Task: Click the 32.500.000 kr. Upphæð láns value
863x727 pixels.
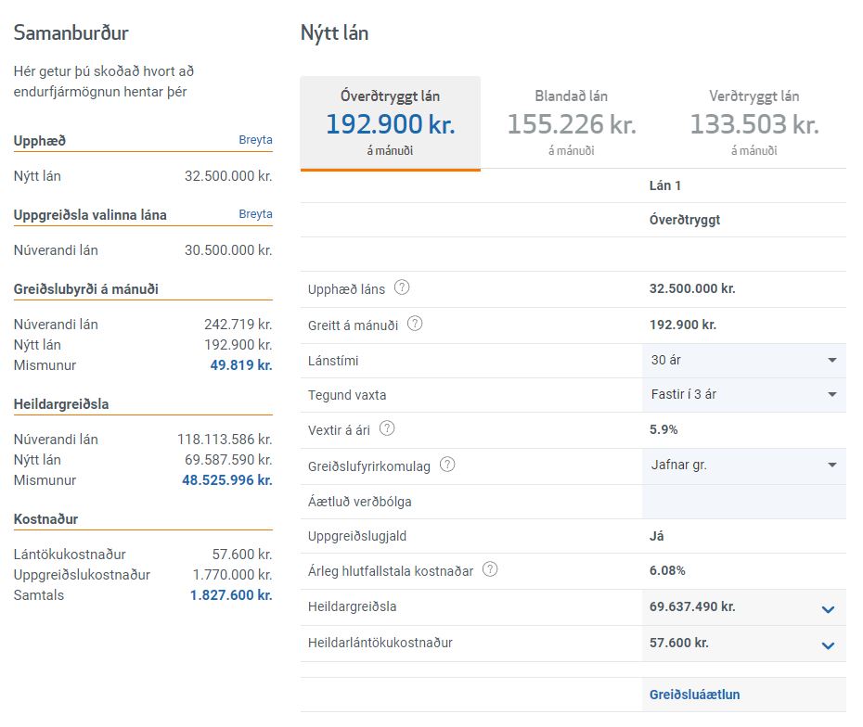Action: click(691, 288)
